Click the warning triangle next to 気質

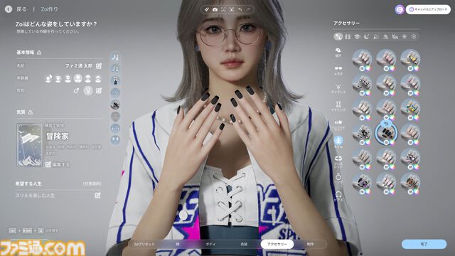(31, 112)
